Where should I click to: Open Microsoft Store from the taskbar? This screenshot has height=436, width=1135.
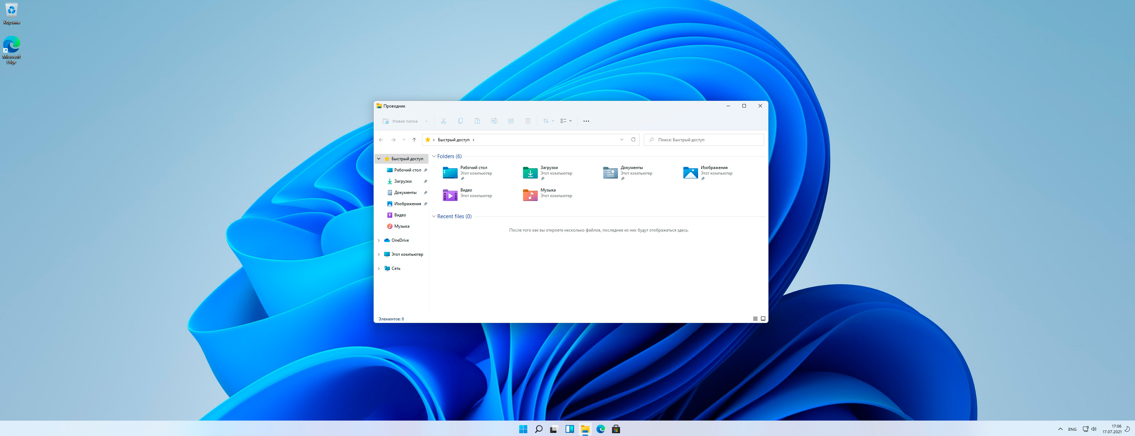coord(616,429)
